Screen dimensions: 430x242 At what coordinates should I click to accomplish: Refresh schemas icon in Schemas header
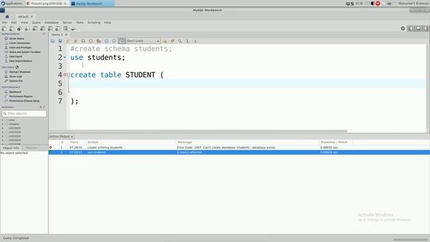point(40,107)
